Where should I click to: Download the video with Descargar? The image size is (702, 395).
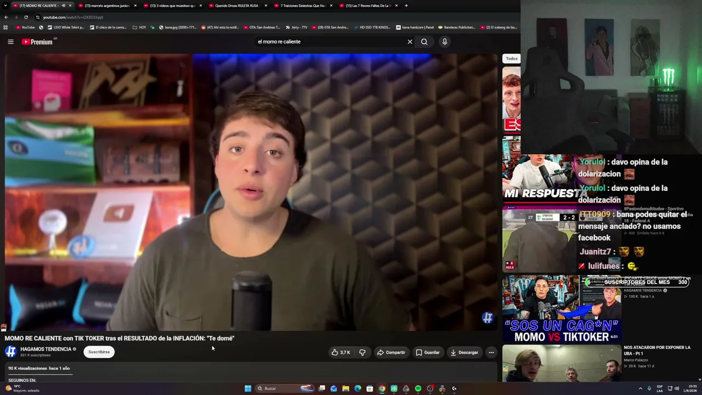[464, 352]
